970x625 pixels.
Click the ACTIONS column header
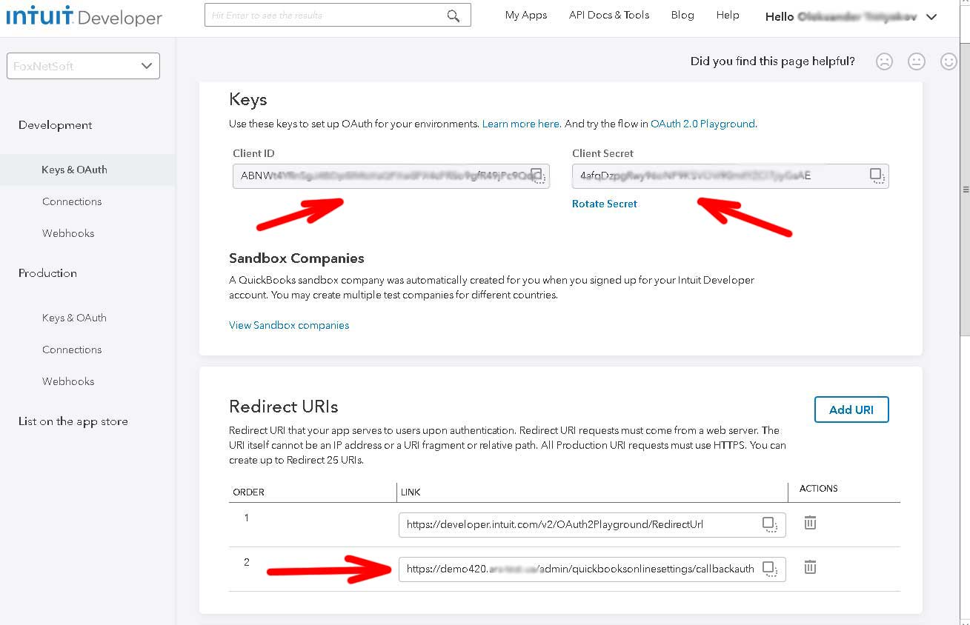coord(818,489)
